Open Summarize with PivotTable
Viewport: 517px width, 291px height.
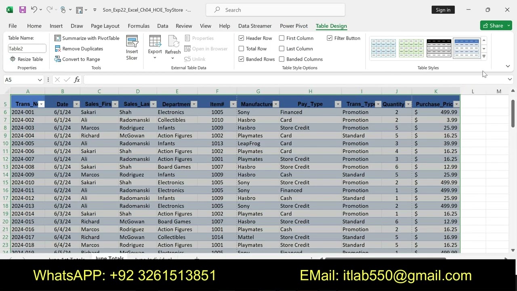pos(87,38)
